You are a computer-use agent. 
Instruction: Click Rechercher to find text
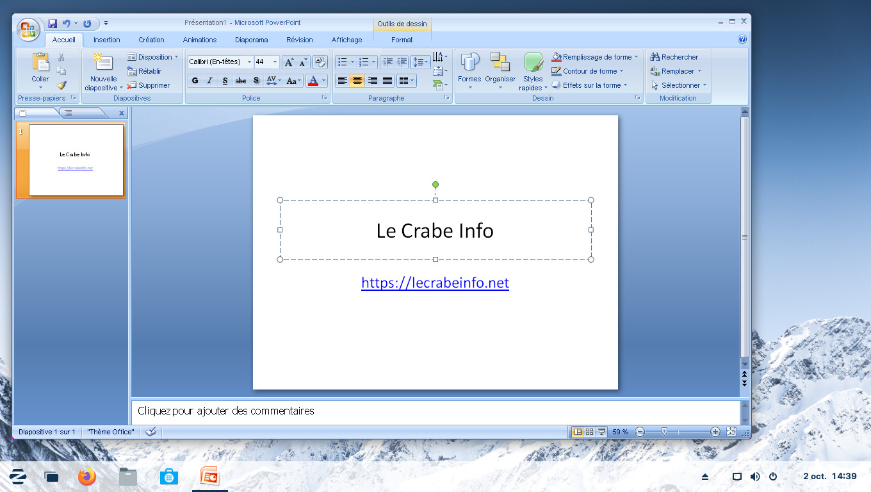coord(674,57)
